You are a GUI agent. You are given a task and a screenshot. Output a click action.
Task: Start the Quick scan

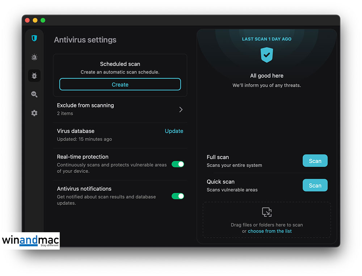pyautogui.click(x=315, y=186)
